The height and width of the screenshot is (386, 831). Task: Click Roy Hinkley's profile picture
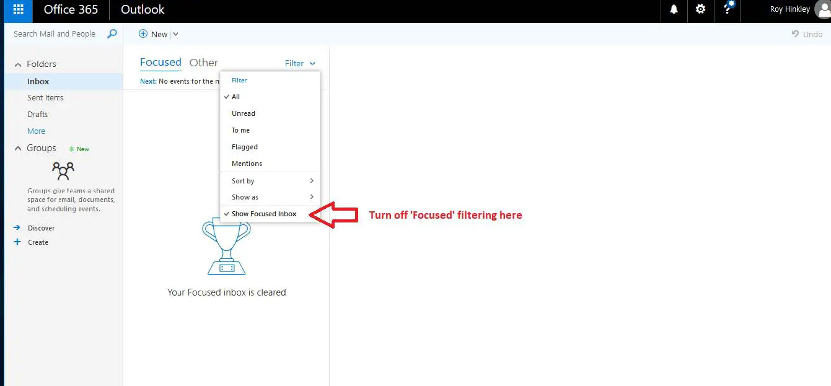[x=823, y=9]
